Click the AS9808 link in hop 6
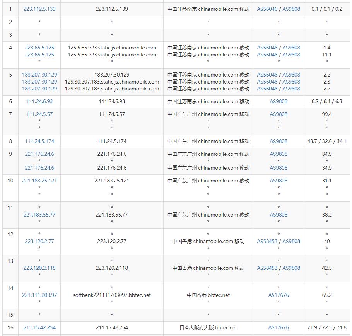 279,101
